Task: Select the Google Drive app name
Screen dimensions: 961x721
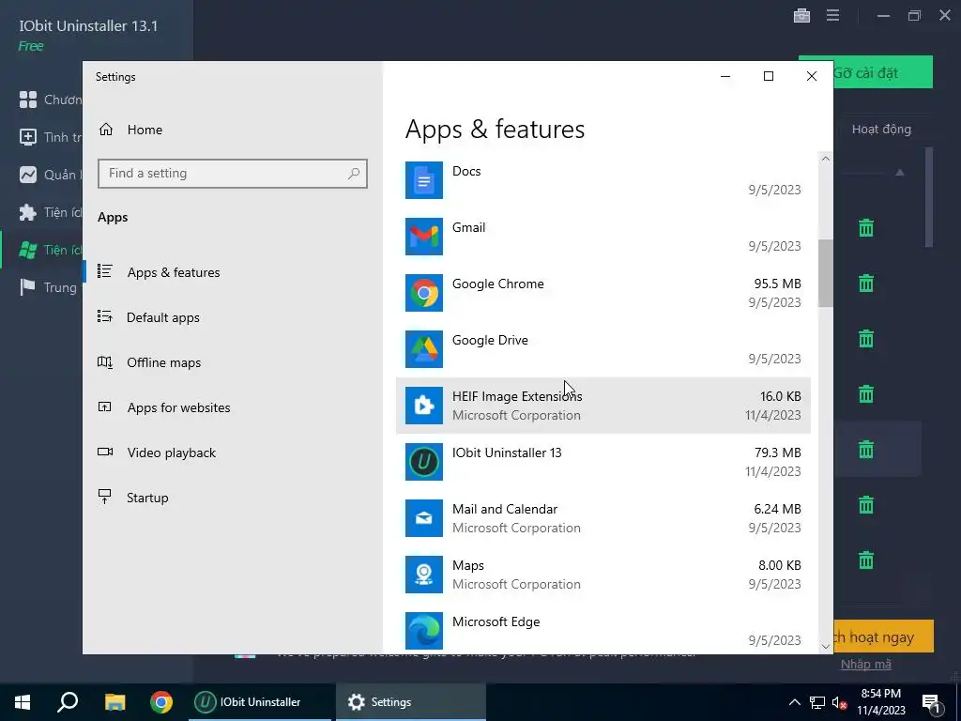Action: pyautogui.click(x=490, y=340)
